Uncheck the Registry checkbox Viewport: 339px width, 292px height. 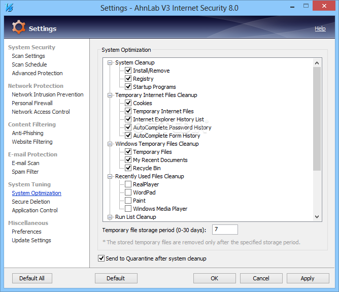(128, 78)
